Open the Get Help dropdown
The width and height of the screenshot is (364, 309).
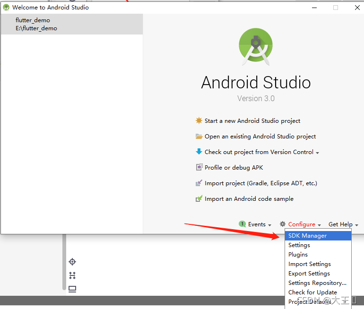(343, 224)
